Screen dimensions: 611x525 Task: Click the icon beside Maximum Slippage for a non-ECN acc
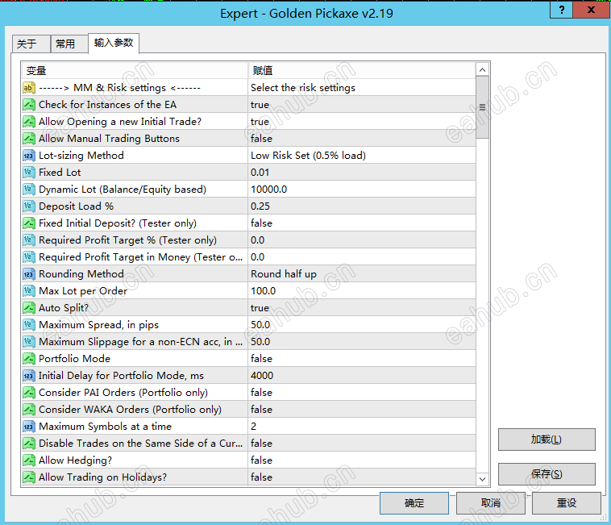point(29,342)
